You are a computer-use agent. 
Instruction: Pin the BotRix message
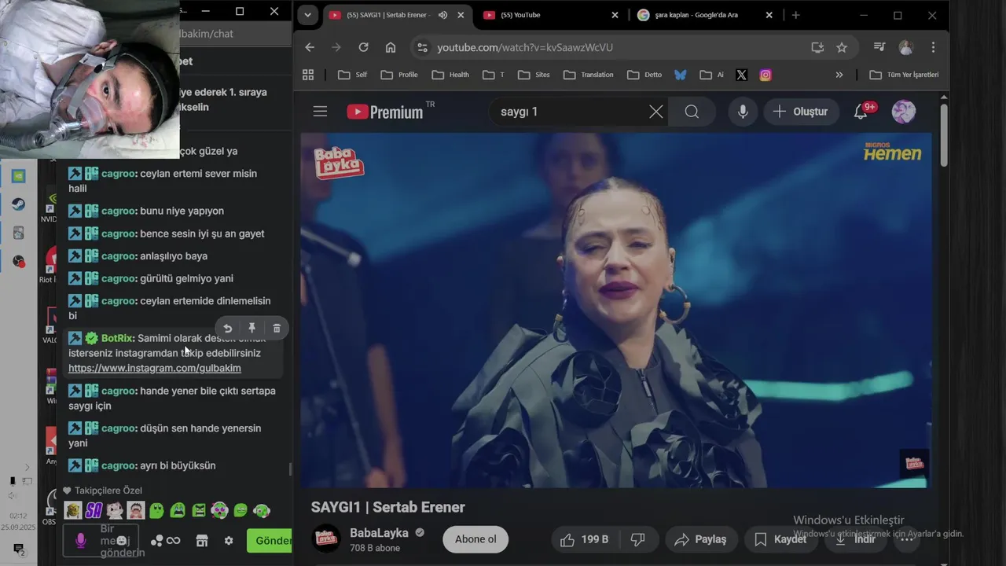click(x=251, y=328)
